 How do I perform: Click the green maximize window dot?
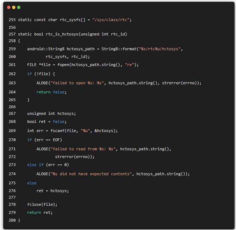19,7
